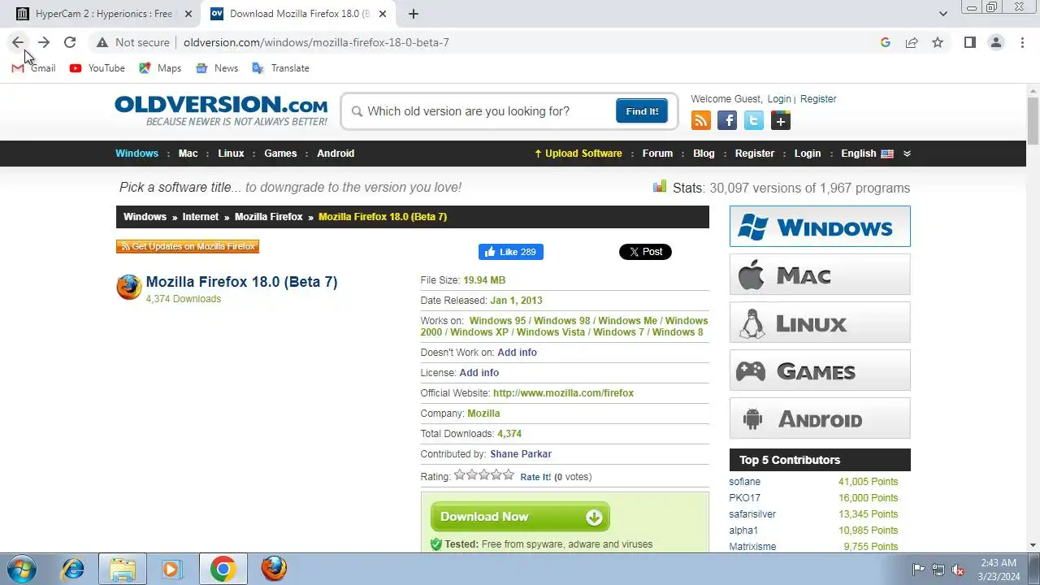Launch Internet Explorer from taskbar
Image resolution: width=1040 pixels, height=585 pixels.
point(73,569)
